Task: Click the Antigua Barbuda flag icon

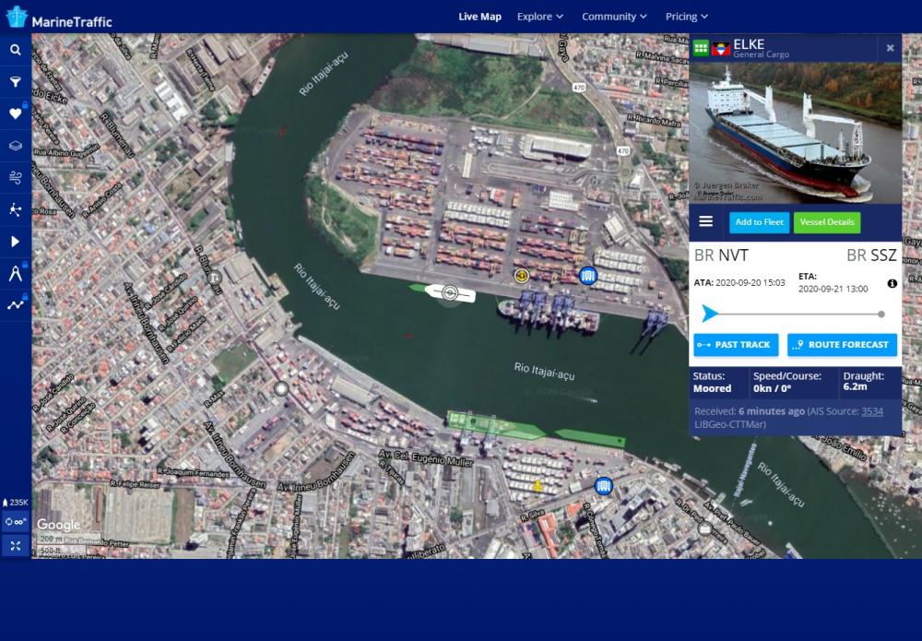Action: click(x=721, y=49)
